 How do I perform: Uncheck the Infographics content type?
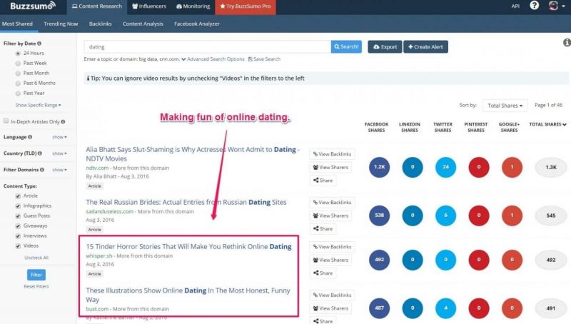coord(18,206)
